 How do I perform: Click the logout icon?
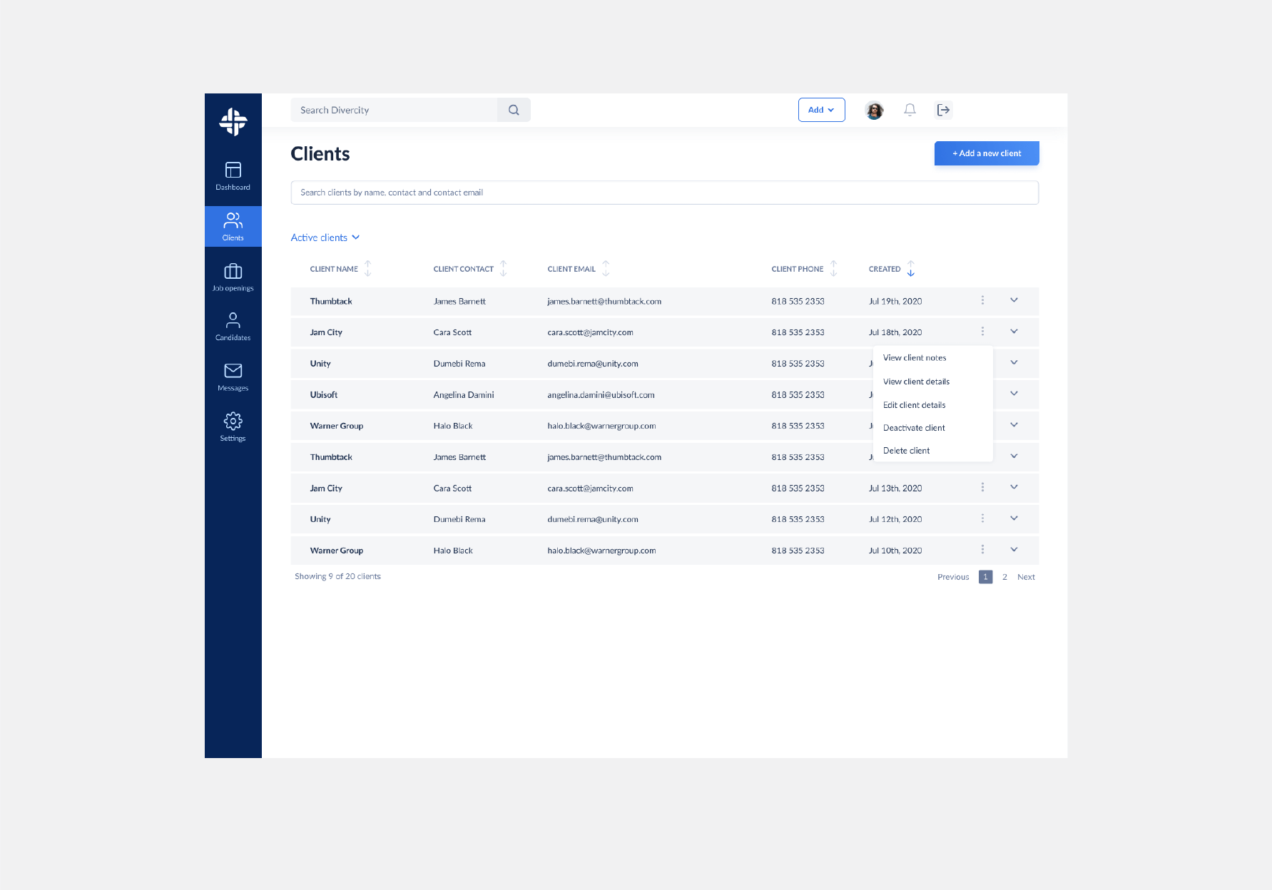pos(943,110)
